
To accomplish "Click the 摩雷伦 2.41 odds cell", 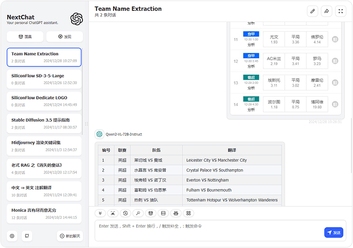I will coord(317,83).
